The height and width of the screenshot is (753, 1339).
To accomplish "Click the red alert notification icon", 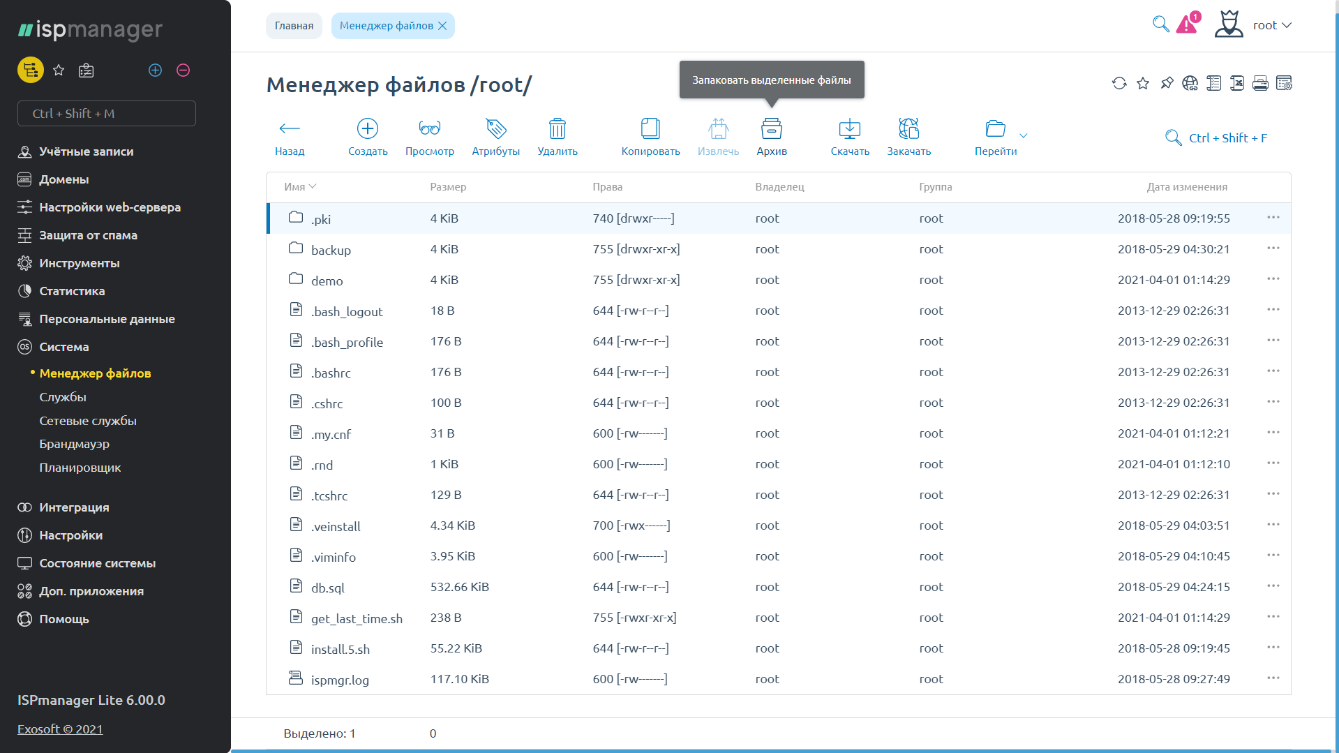I will (x=1187, y=25).
